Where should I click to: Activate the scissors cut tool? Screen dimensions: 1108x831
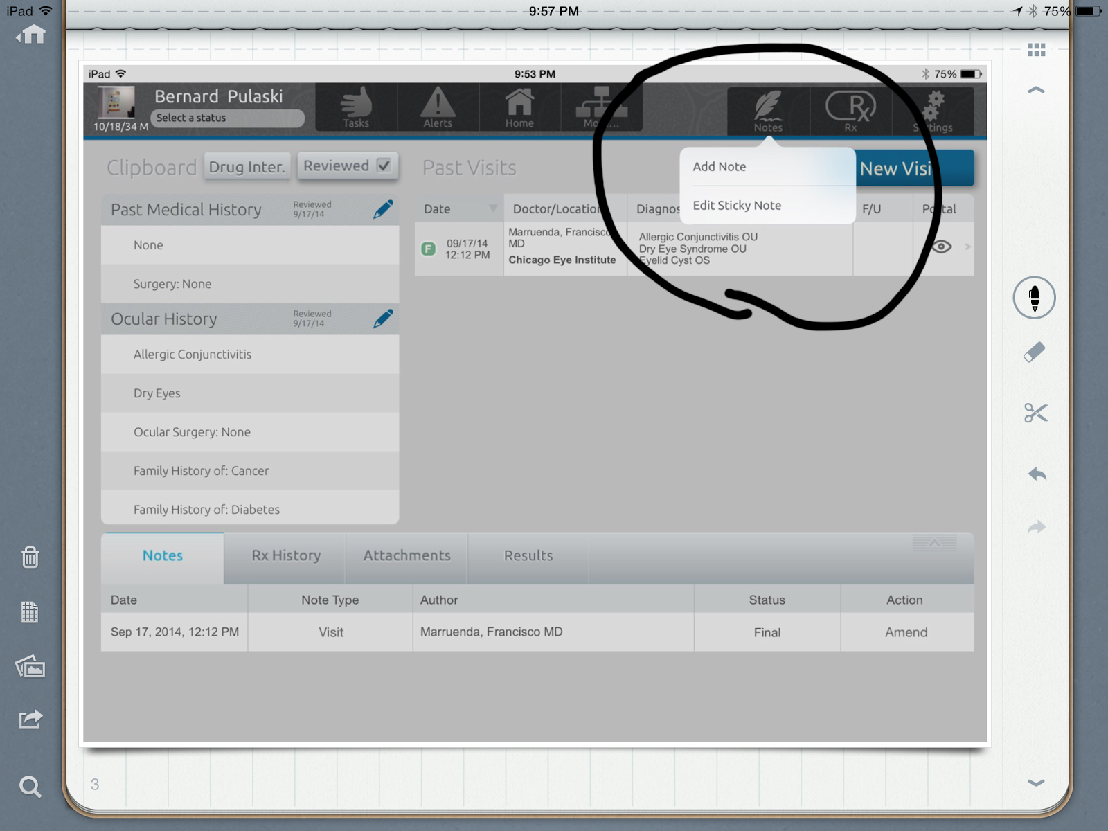[x=1035, y=413]
